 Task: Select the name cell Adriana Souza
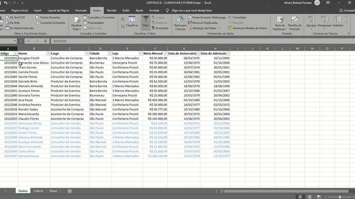point(34,156)
